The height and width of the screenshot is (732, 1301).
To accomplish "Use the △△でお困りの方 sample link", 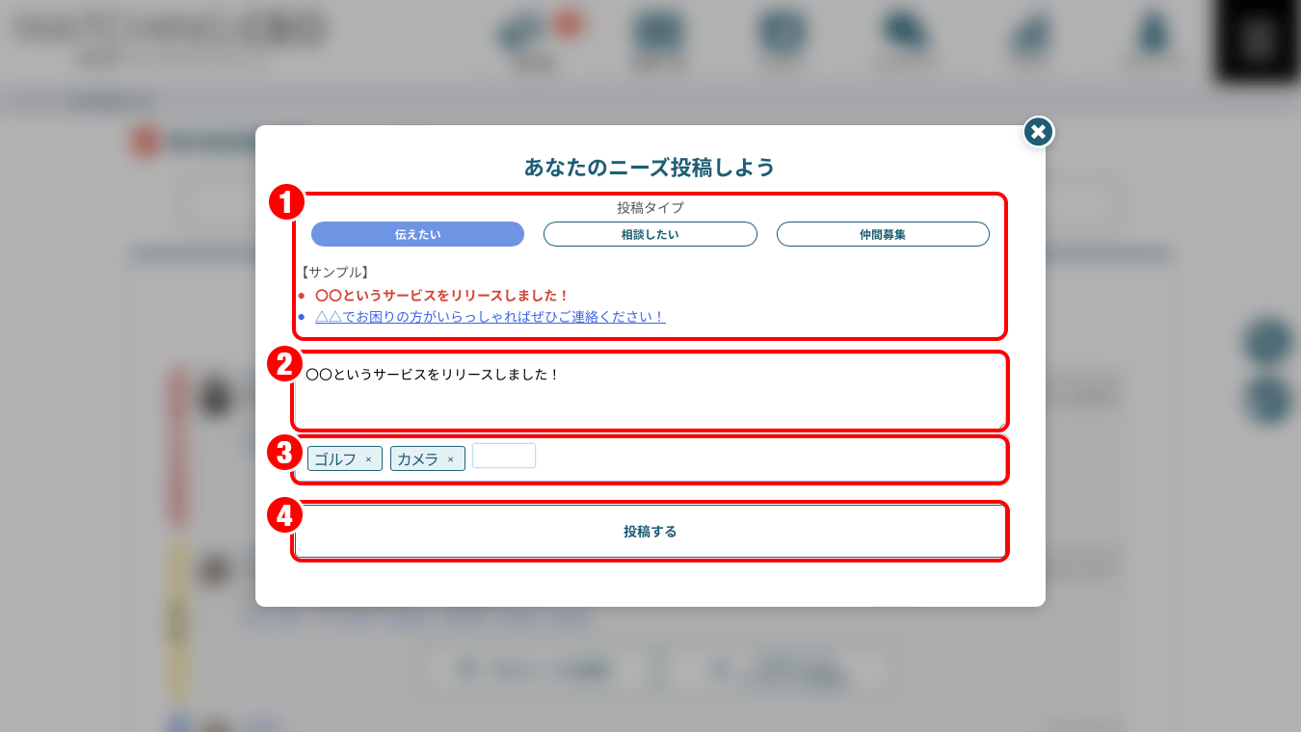I will coord(490,316).
